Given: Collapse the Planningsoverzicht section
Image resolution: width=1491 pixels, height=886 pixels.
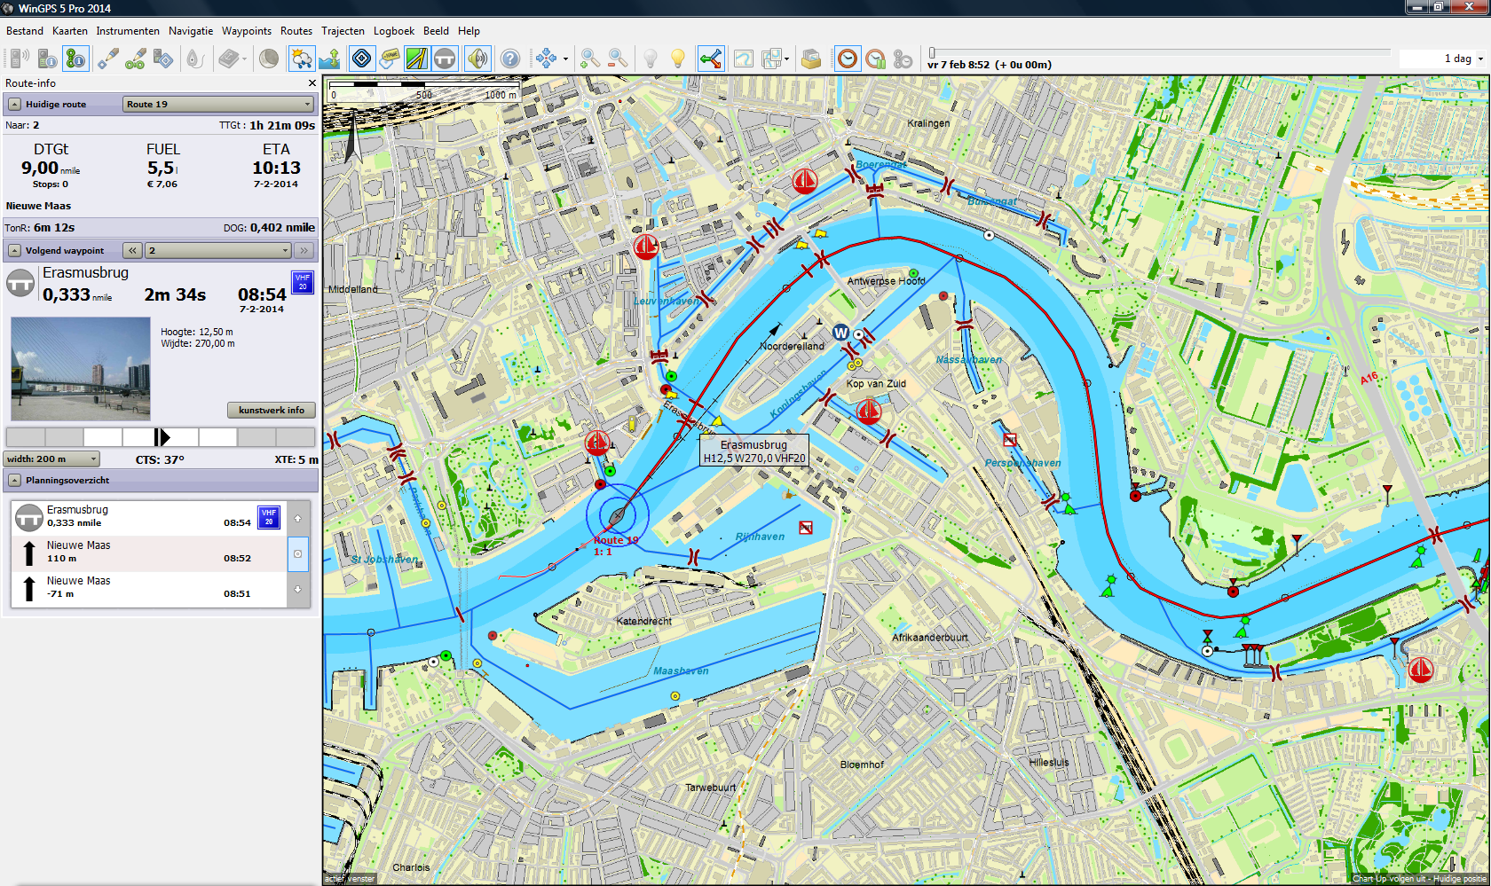Looking at the screenshot, I should click(x=14, y=480).
